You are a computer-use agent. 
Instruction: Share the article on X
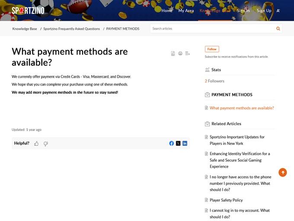(178, 143)
